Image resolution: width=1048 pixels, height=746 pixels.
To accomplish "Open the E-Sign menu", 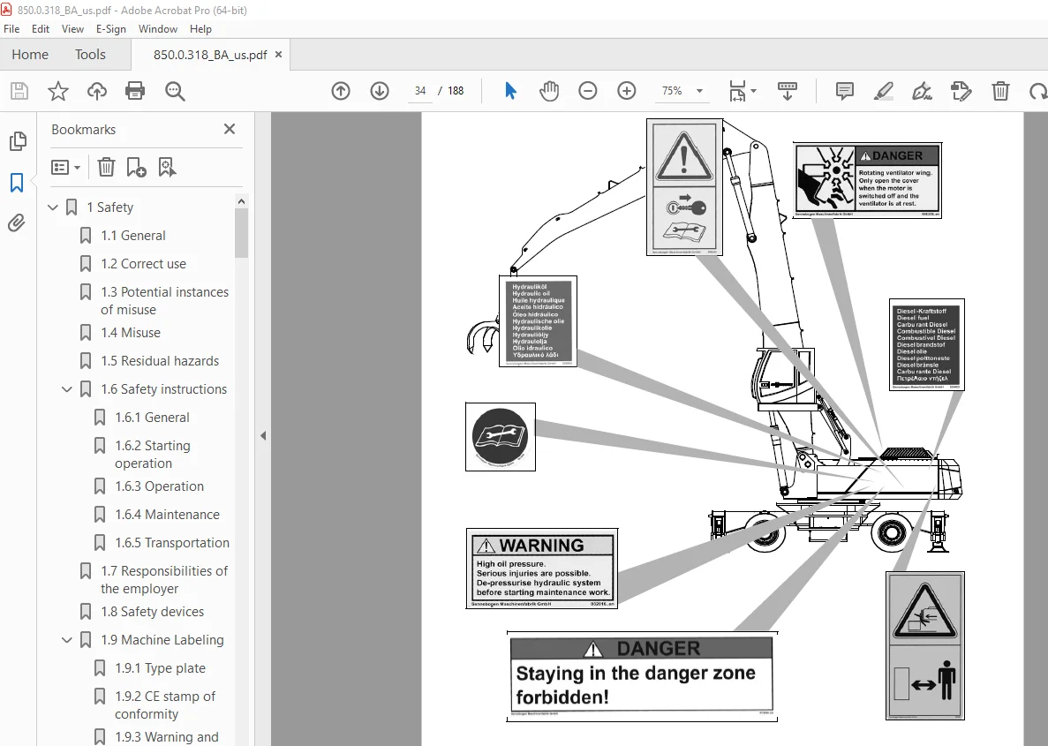I will (x=111, y=29).
